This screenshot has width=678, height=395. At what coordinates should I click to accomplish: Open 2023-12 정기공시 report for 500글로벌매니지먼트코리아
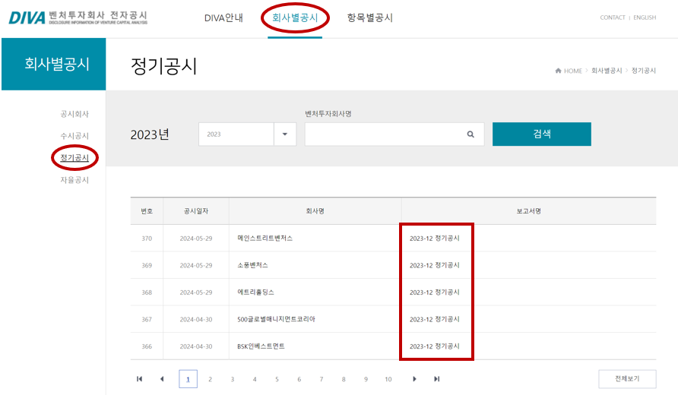click(435, 319)
